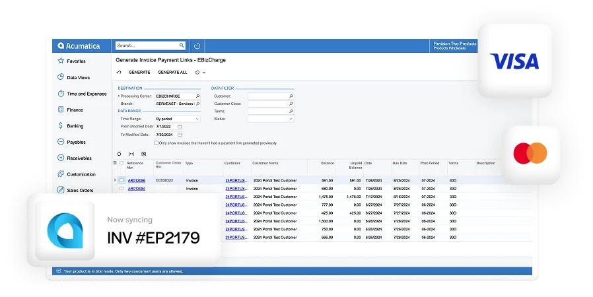593x297 pixels.
Task: Sort by Due Date column header
Action: pos(400,163)
